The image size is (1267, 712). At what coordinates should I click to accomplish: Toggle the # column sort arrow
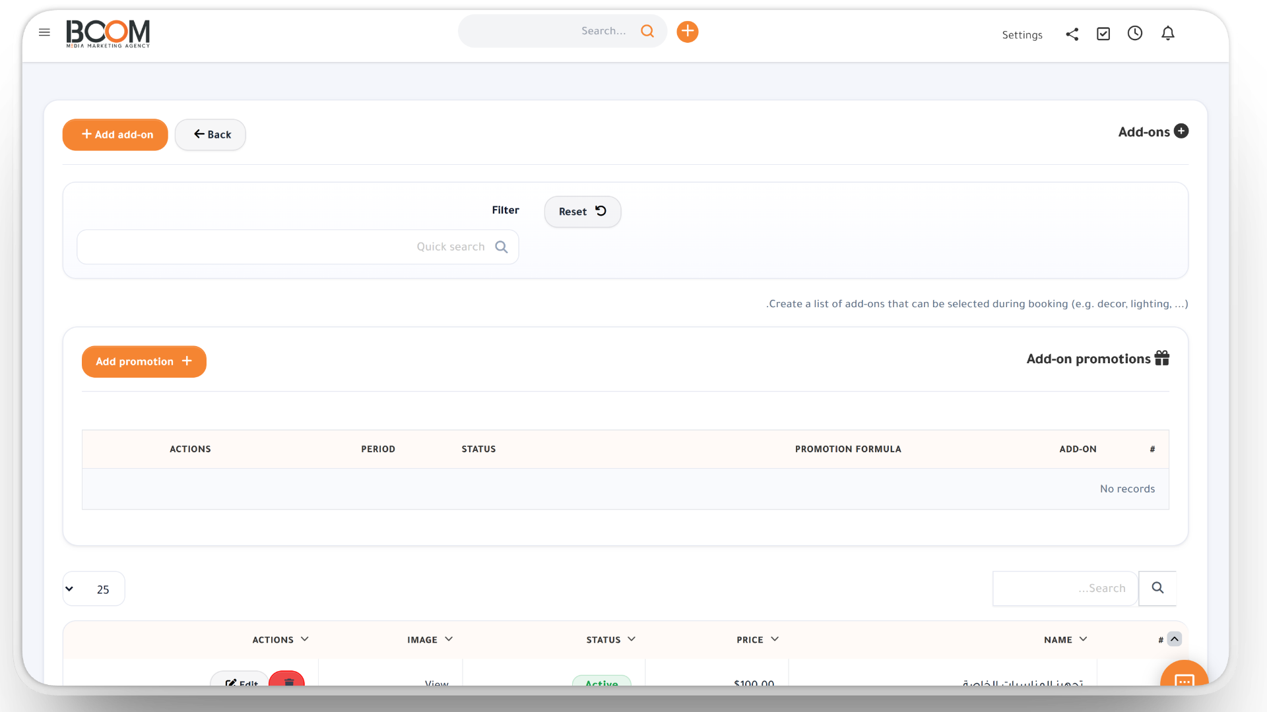click(1175, 639)
